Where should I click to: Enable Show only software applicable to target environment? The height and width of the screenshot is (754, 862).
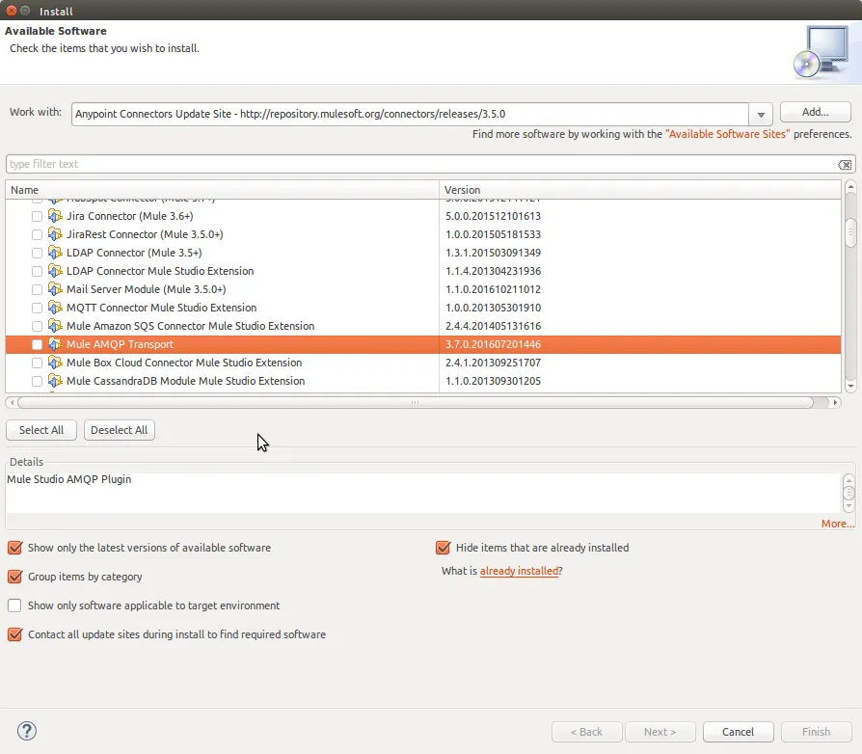click(x=14, y=606)
